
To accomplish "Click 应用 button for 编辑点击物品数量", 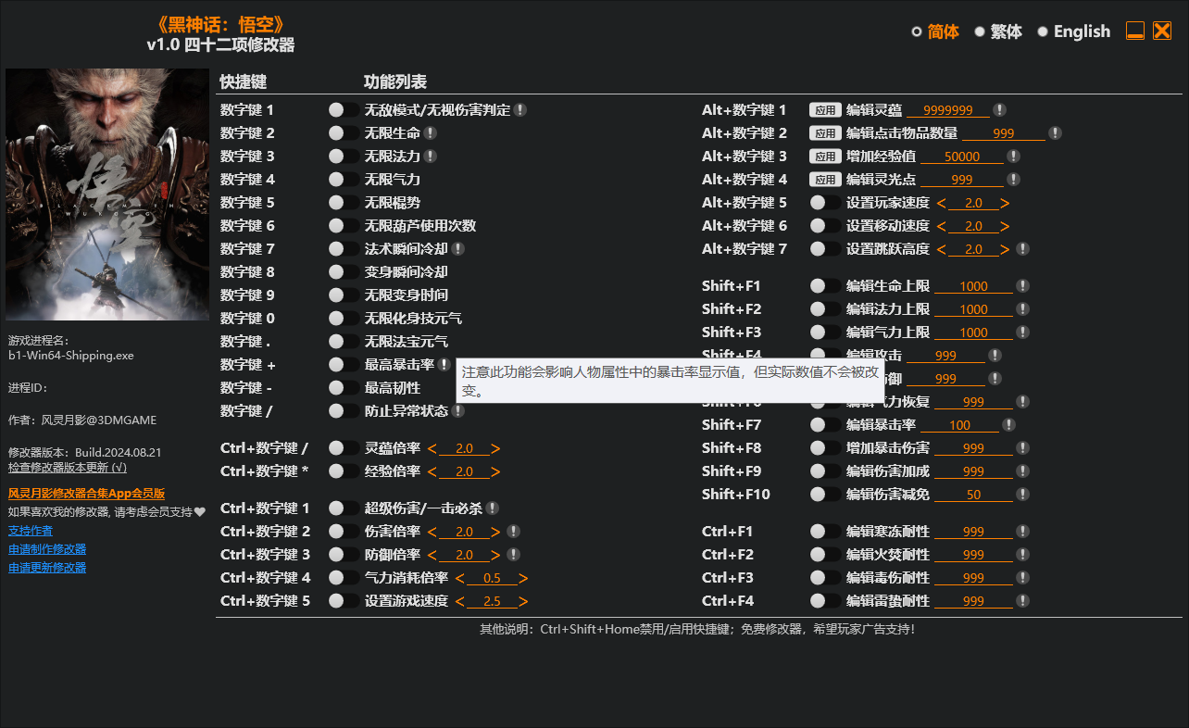I will click(825, 133).
